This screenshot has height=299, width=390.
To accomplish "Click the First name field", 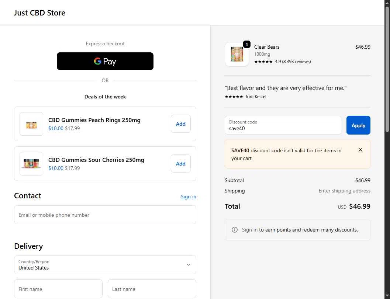I will click(x=58, y=289).
